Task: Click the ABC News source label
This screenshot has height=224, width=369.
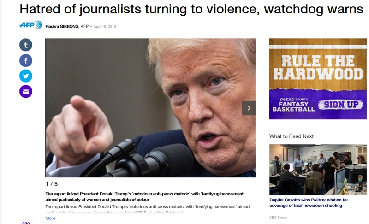Action: pyautogui.click(x=278, y=218)
